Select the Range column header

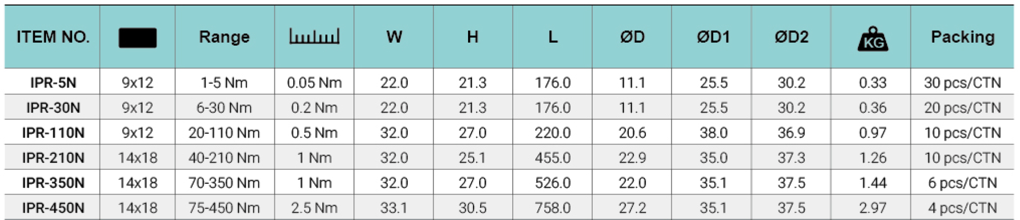click(x=224, y=37)
